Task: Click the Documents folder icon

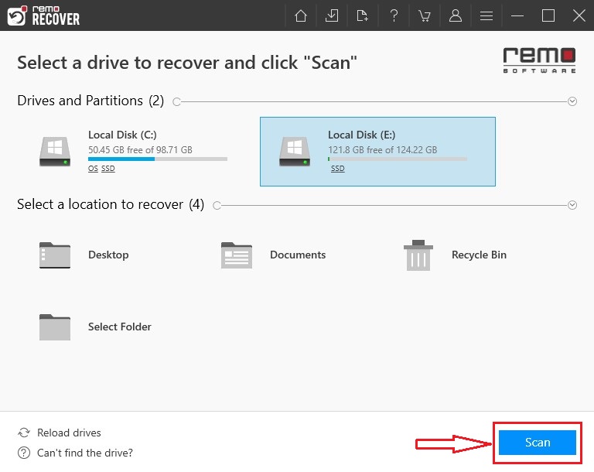Action: click(x=237, y=255)
